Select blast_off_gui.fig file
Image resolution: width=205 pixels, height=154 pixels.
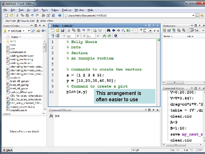pos(19,85)
